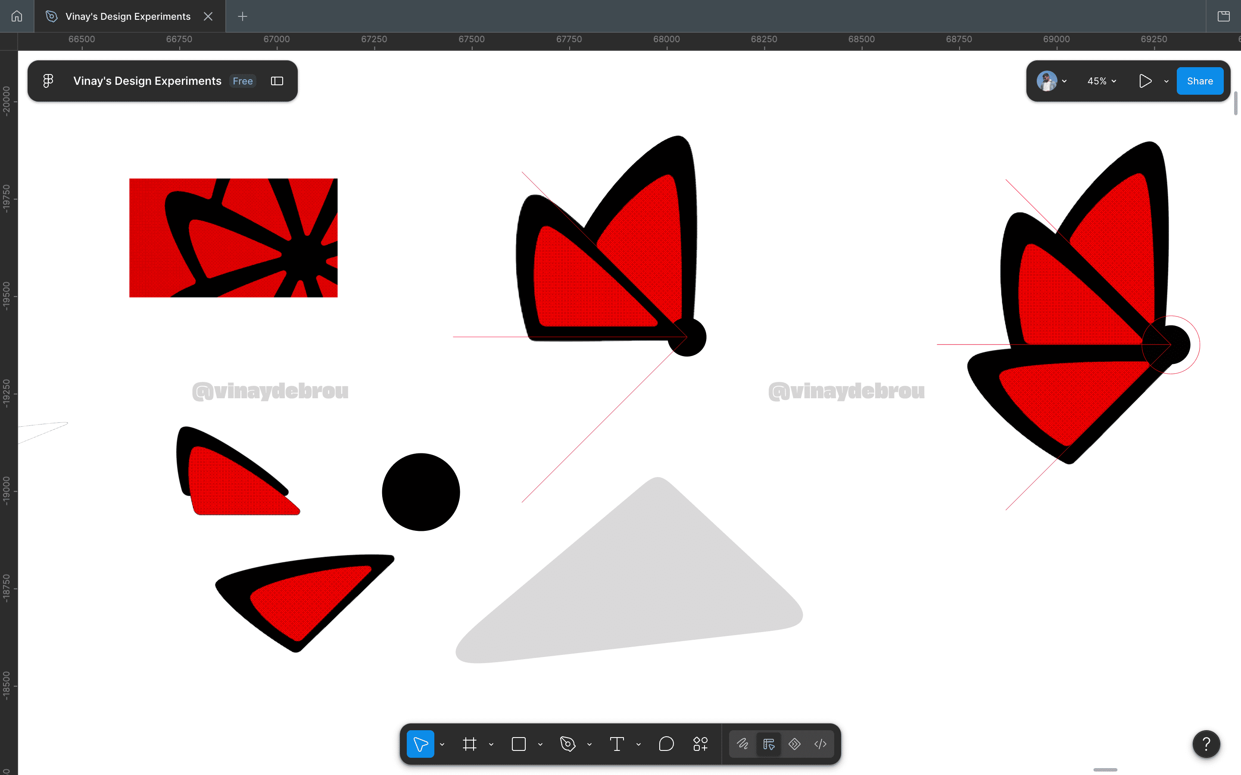Screen dimensions: 1241x775
Task: Switch to Dev Mode code icon
Action: tap(820, 744)
